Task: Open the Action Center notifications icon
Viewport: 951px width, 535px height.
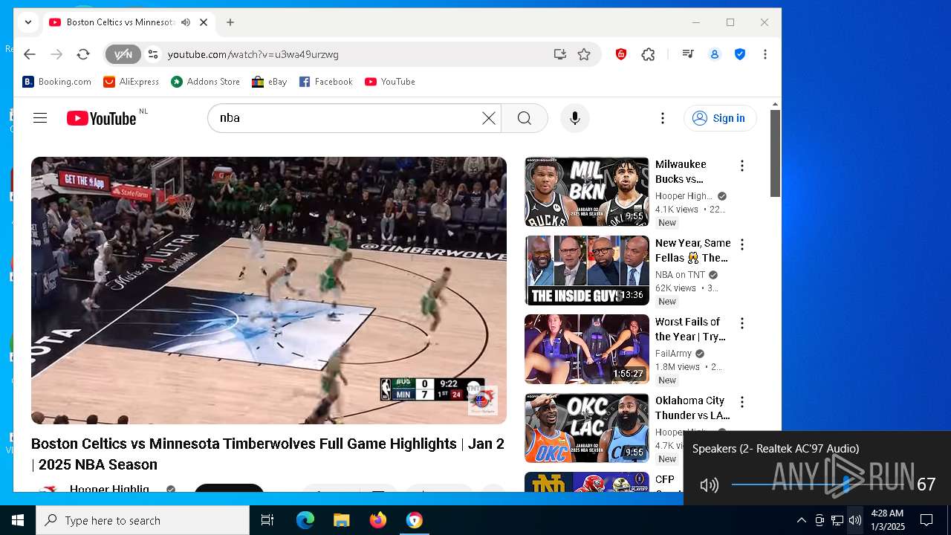Action: [926, 520]
